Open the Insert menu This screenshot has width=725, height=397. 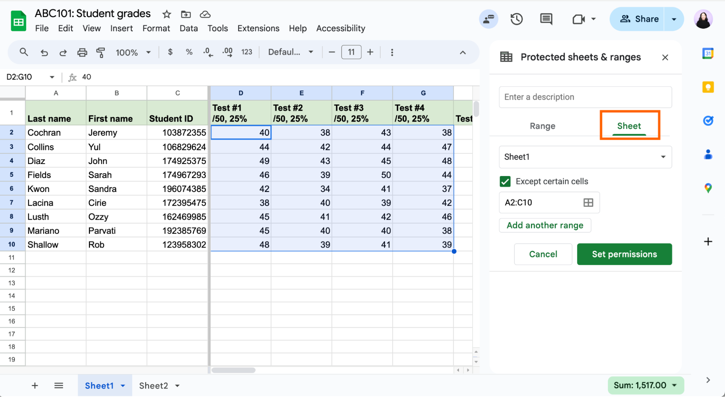coord(121,28)
